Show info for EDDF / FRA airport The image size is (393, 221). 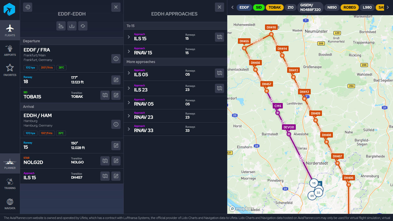(x=116, y=59)
